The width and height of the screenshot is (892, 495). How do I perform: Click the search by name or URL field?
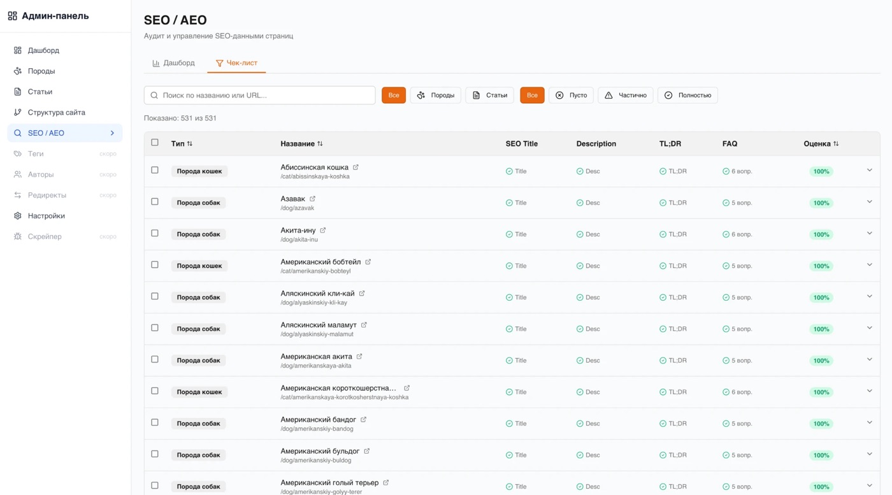(259, 96)
